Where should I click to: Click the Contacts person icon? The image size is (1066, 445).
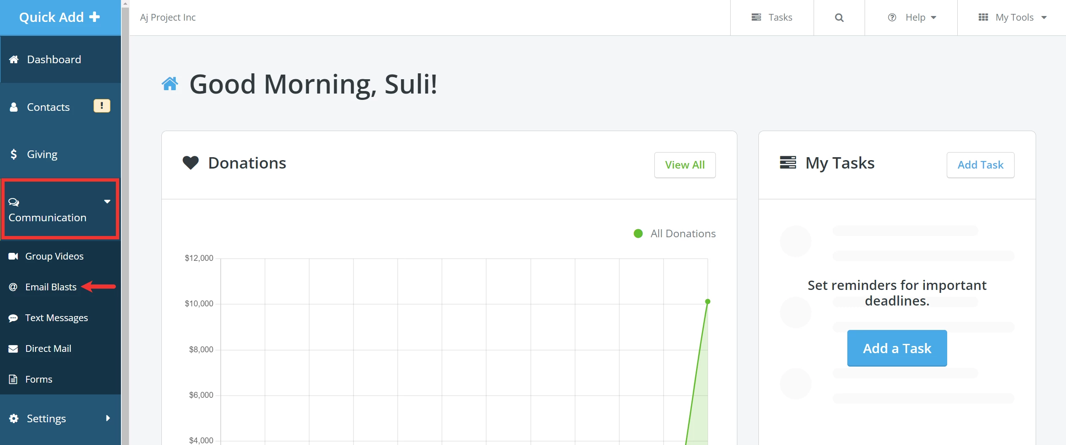coord(14,107)
